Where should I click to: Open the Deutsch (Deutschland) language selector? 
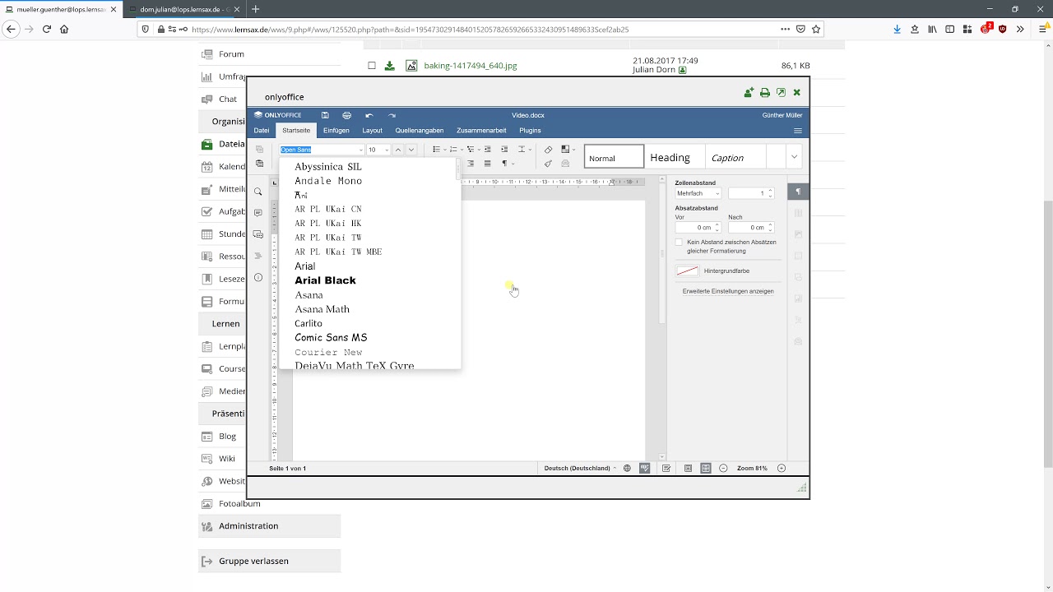(580, 468)
